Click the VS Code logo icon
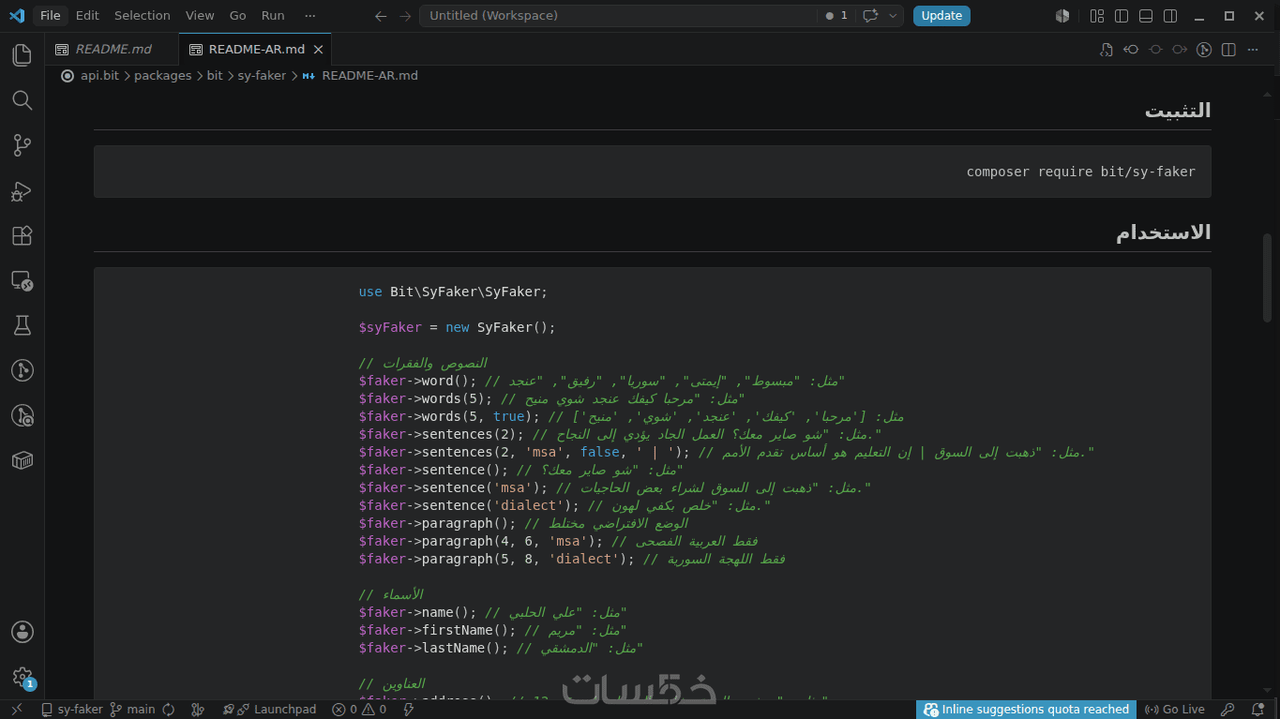This screenshot has height=719, width=1280. [16, 15]
